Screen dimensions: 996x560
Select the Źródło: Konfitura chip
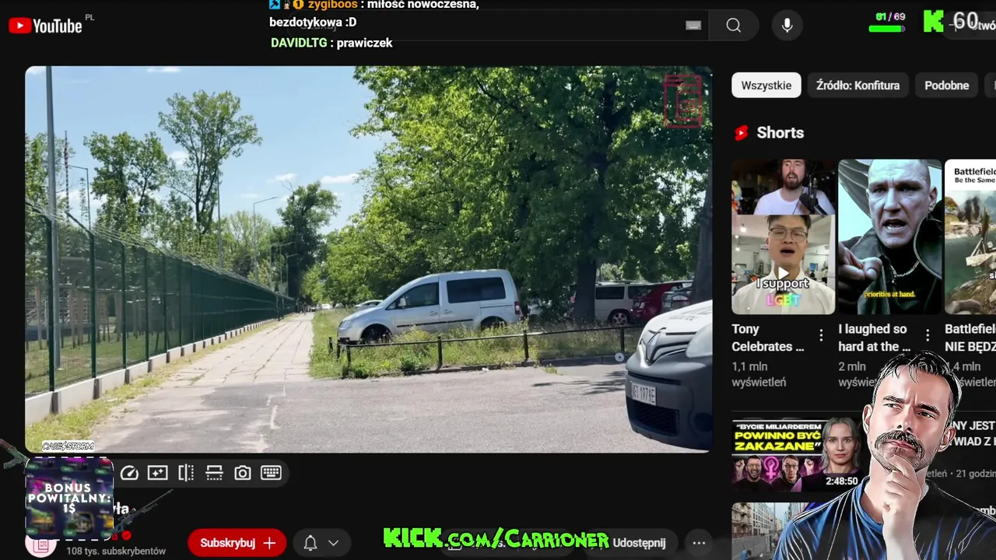tap(857, 86)
